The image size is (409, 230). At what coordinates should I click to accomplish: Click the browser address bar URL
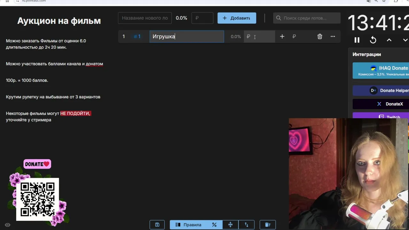click(34, 1)
